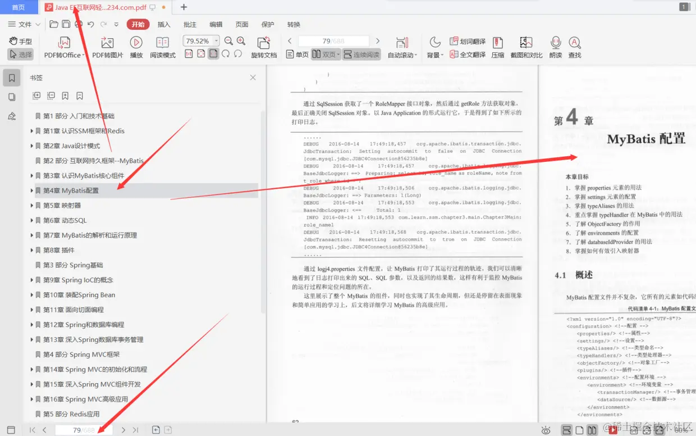Screen dimensions: 696x436
Task: Toggle eye protection icon in status bar
Action: (x=546, y=430)
